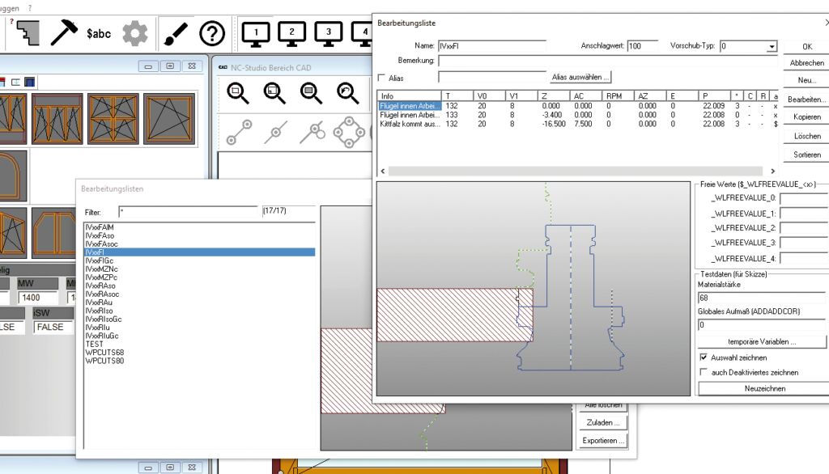Image resolution: width=829 pixels, height=474 pixels.
Task: Open the Vorschub-Typ dropdown
Action: coord(772,47)
